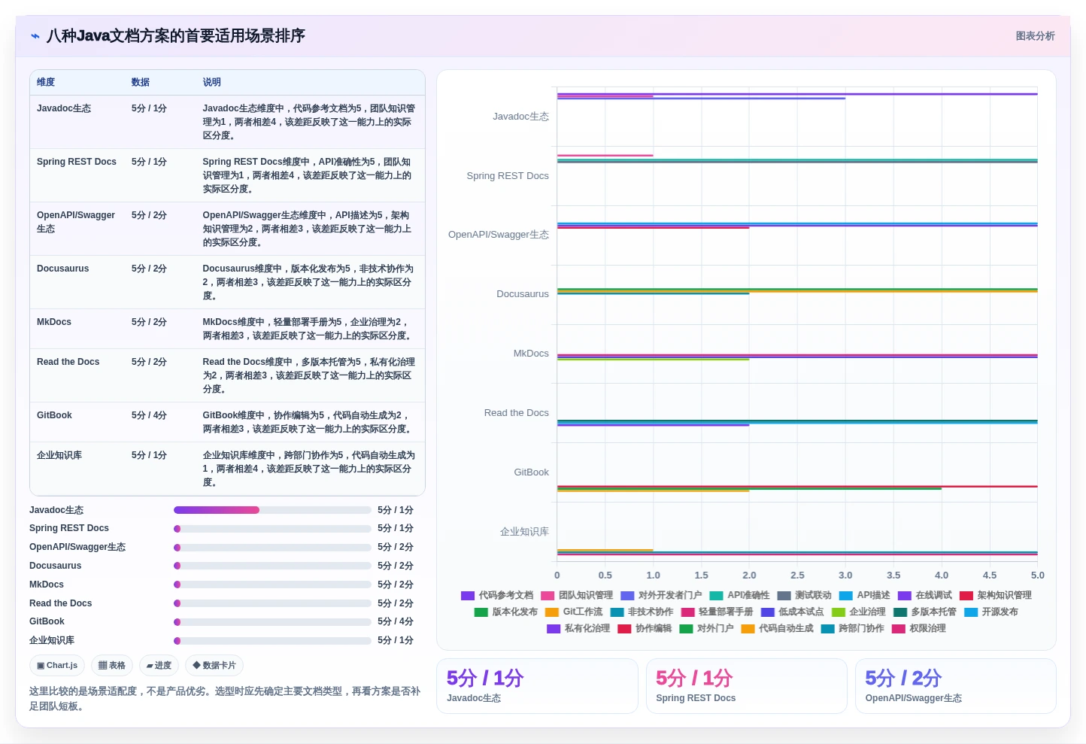Select the 企业知识库 table row name
The image size is (1086, 744).
[59, 455]
